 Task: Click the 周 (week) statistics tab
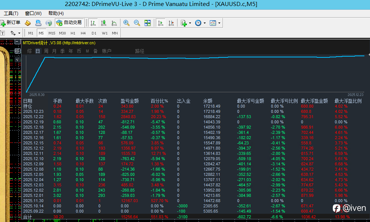(x=46, y=51)
